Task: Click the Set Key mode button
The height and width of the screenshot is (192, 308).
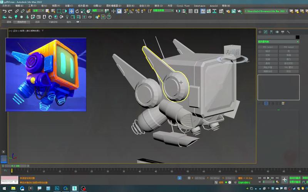Action: (295, 182)
